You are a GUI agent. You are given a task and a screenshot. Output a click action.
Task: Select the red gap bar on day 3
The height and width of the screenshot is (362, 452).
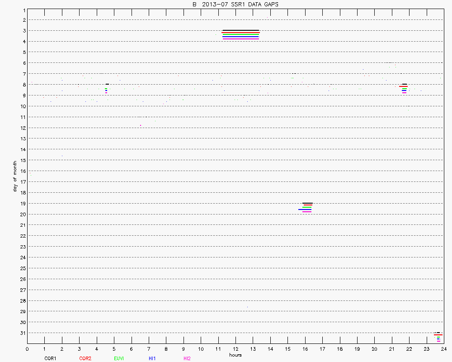tap(240, 33)
